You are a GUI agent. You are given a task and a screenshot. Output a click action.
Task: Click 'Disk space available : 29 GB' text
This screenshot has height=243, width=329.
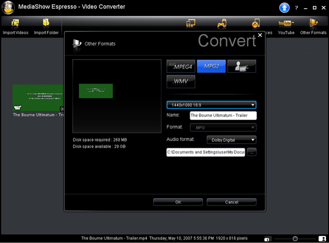pyautogui.click(x=99, y=146)
